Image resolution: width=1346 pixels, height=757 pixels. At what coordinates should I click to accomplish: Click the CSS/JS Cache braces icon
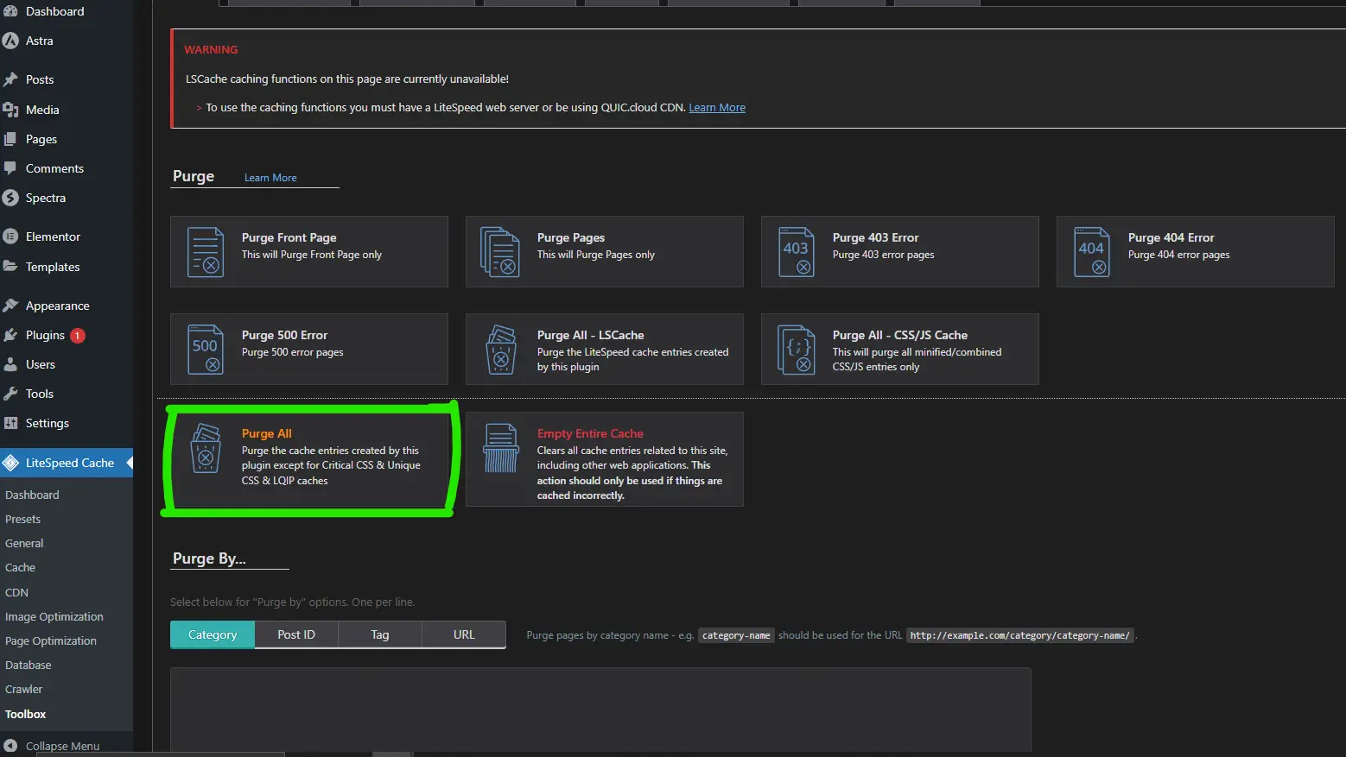click(x=796, y=349)
